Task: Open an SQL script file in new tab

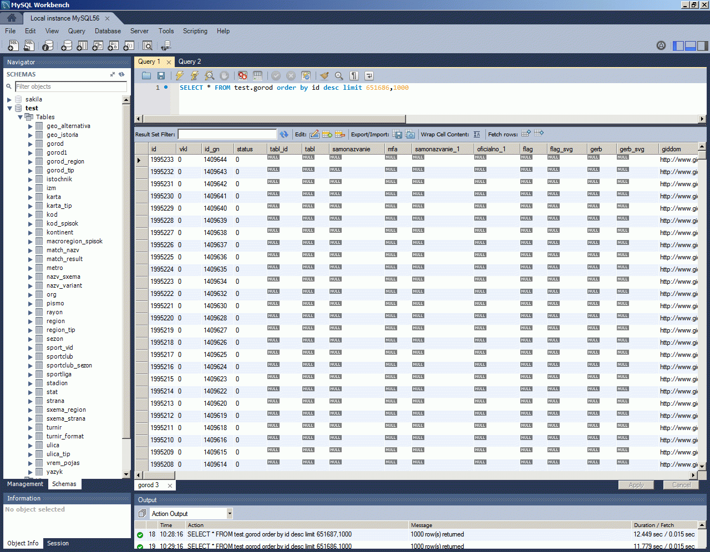Action: tap(29, 45)
